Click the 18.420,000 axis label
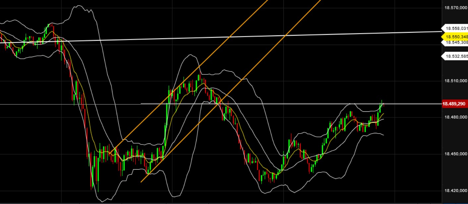 456,191
